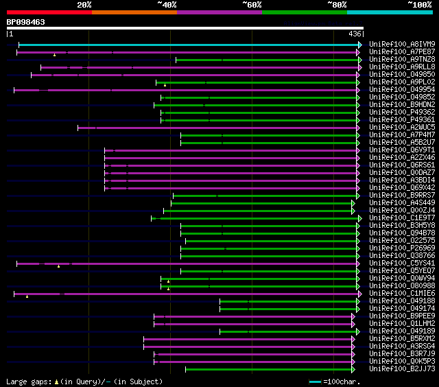
Task: Click the cyan =100char. scale bar
Action: (x=316, y=382)
